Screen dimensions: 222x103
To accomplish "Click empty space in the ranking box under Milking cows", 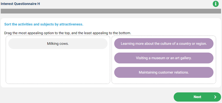I will [x=58, y=66].
